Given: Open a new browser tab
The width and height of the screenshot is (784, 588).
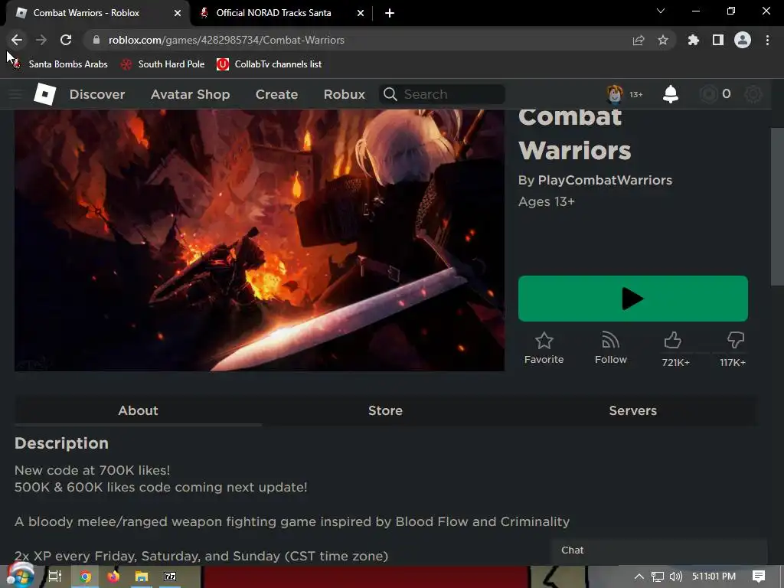Looking at the screenshot, I should [390, 13].
